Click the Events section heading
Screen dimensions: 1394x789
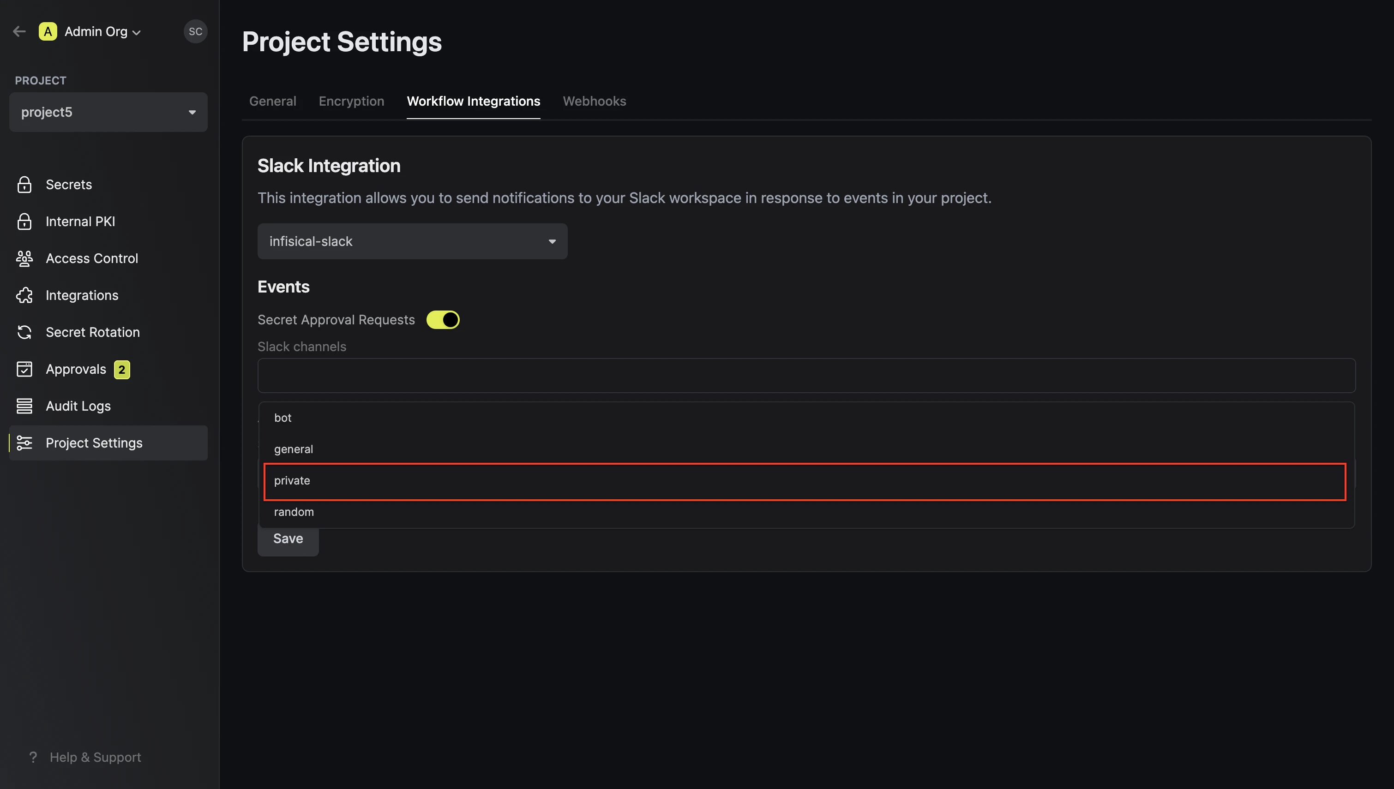click(x=283, y=287)
